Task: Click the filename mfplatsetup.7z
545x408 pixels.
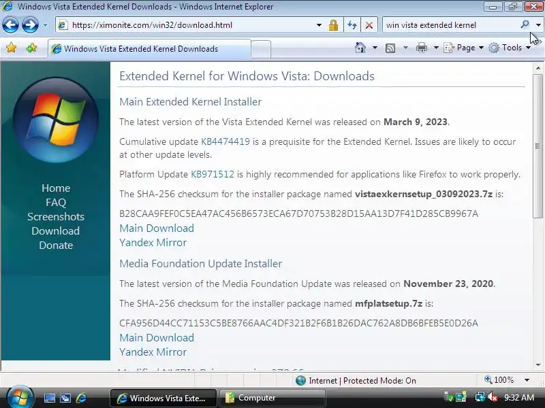Action: pos(388,303)
